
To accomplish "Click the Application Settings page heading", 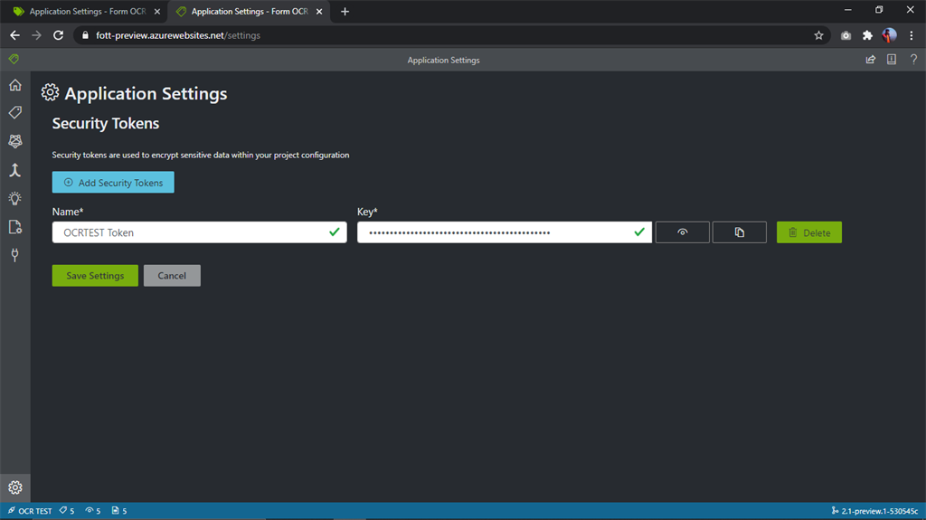I will 146,93.
